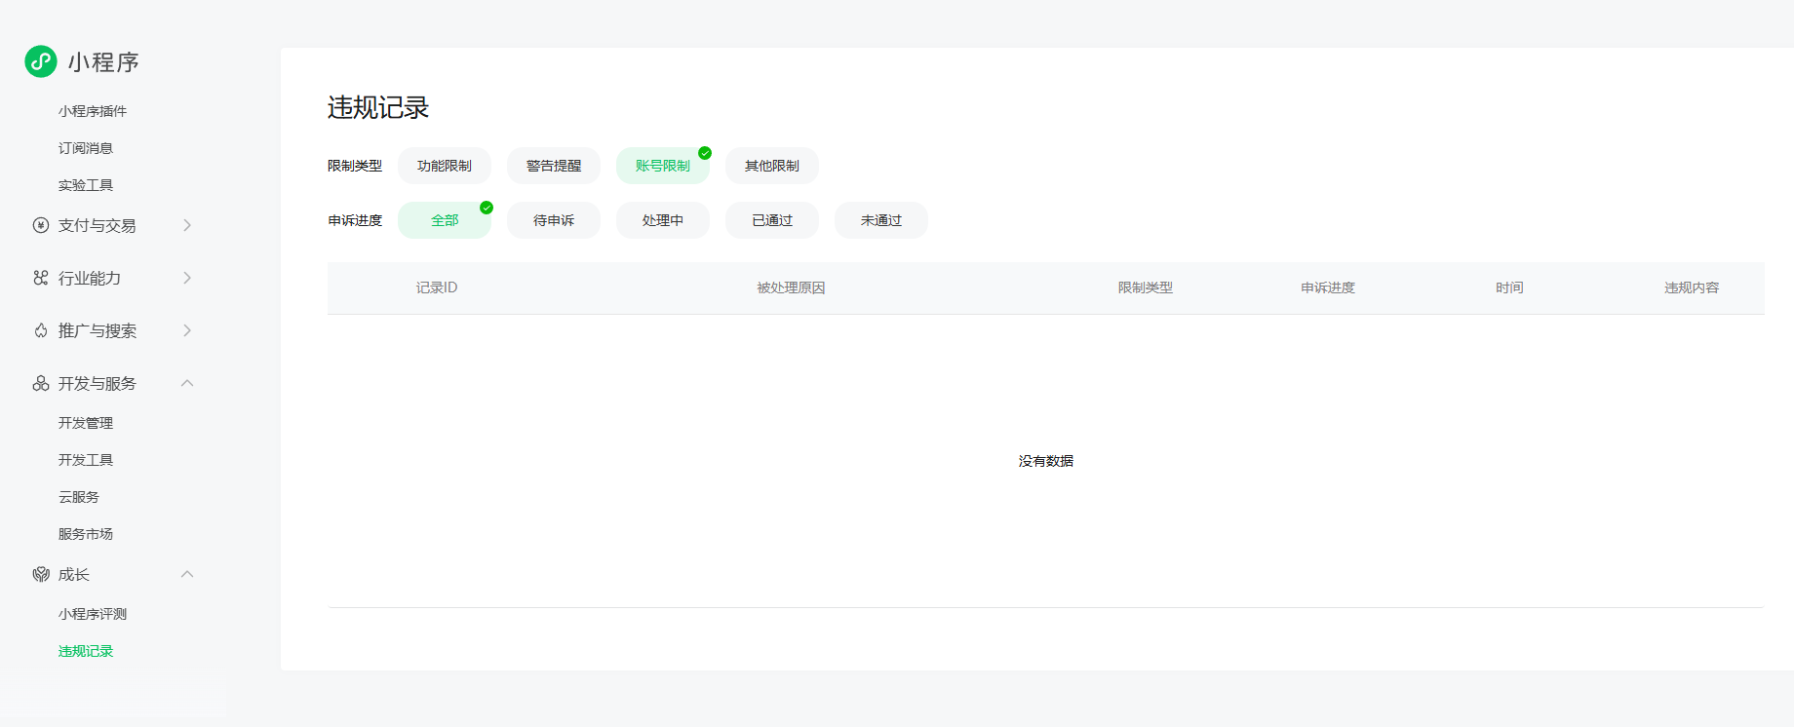Click the 记录ID column header
The image size is (1794, 727).
(437, 287)
